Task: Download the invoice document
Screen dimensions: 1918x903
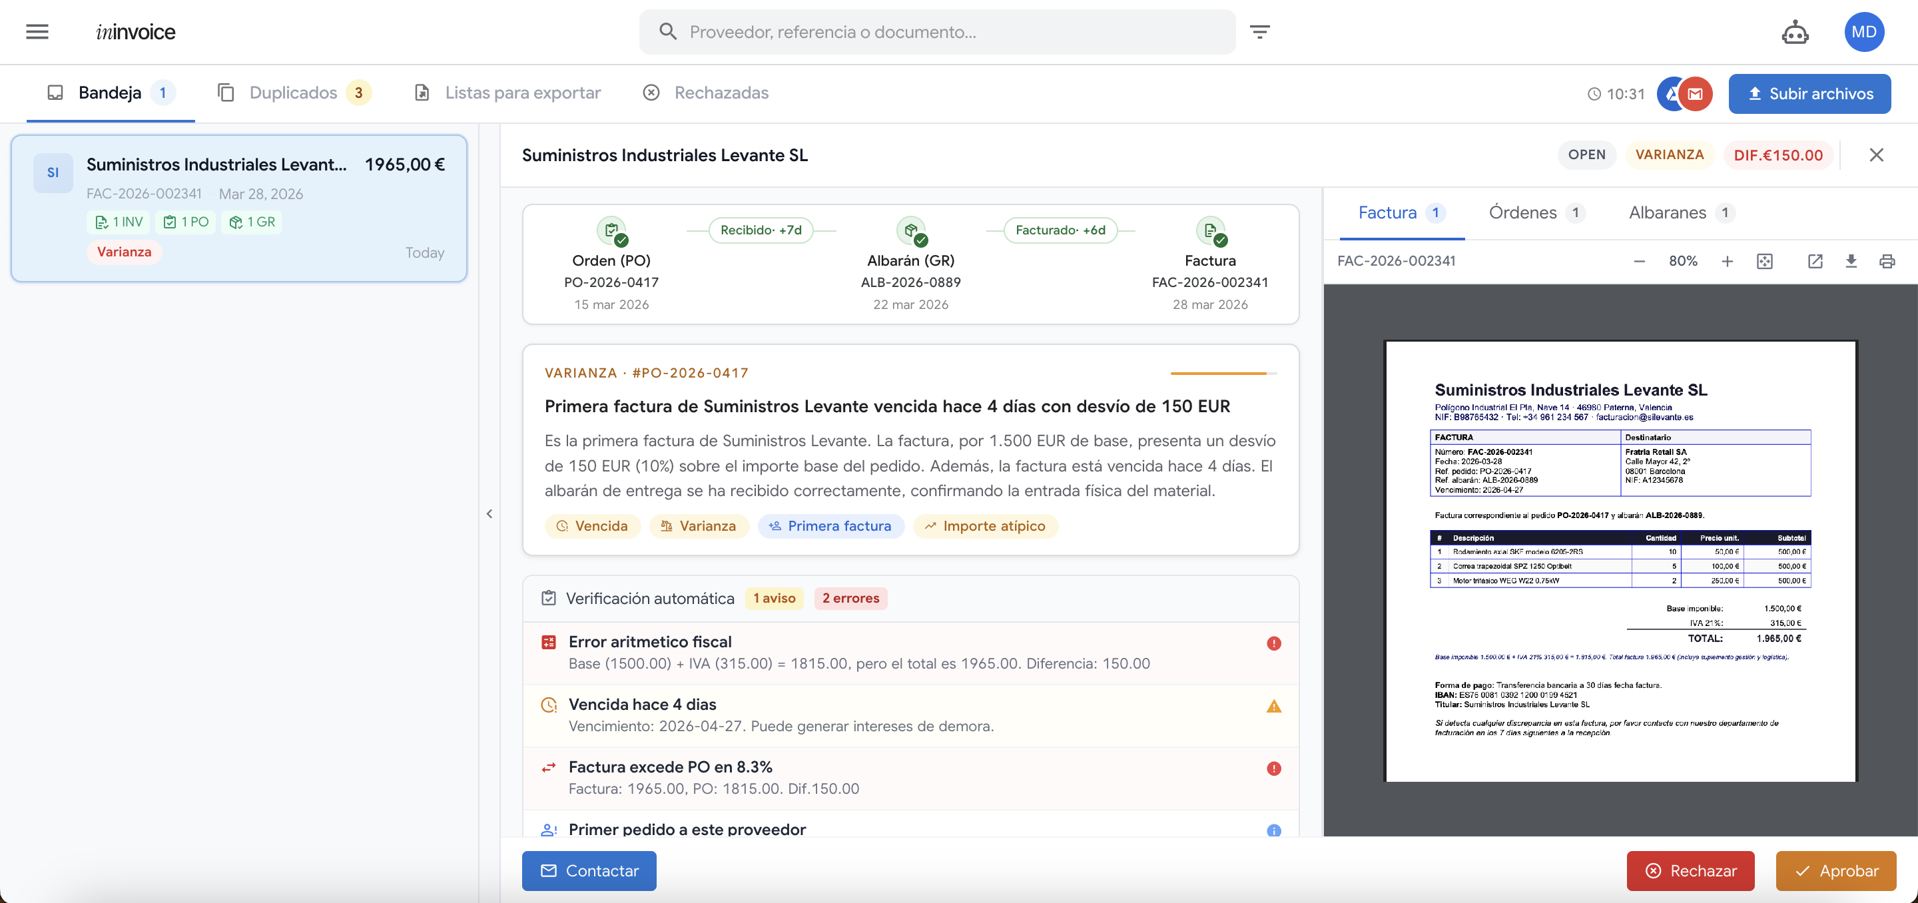Action: pos(1851,261)
